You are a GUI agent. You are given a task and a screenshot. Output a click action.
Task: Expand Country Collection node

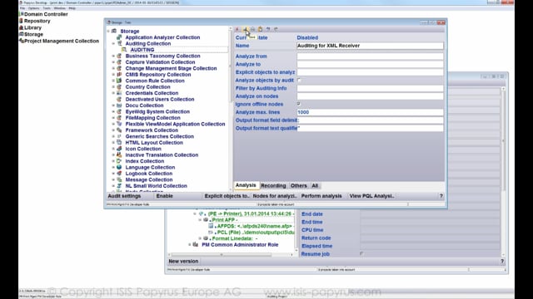click(x=113, y=86)
